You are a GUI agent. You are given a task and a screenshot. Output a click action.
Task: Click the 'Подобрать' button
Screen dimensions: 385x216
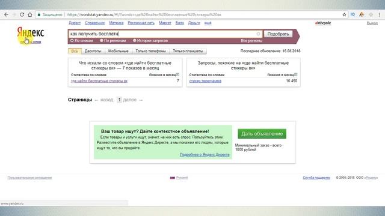click(278, 34)
